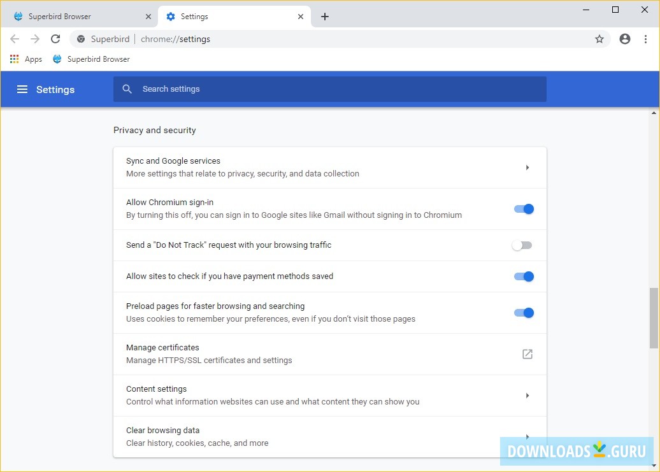Click the Privacy and security heading
Screen dimensions: 660x472
click(x=154, y=130)
